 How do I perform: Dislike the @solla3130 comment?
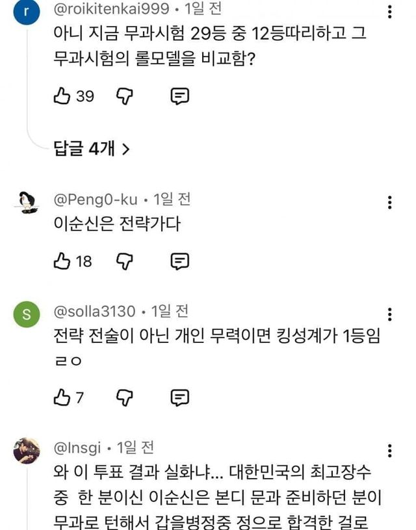pos(124,397)
